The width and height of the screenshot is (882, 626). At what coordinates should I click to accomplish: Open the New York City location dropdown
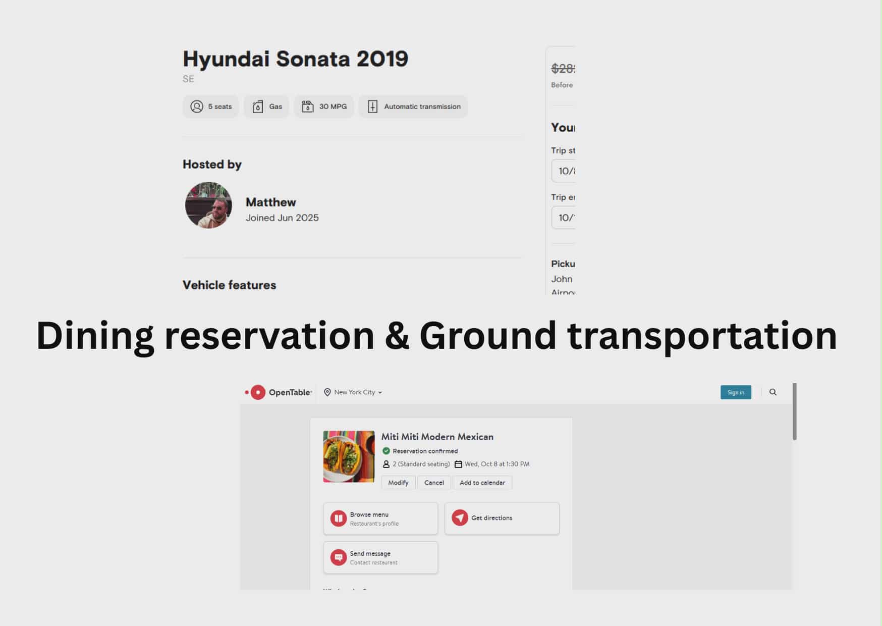pos(357,392)
